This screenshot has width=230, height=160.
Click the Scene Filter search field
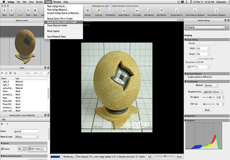tap(36, 73)
